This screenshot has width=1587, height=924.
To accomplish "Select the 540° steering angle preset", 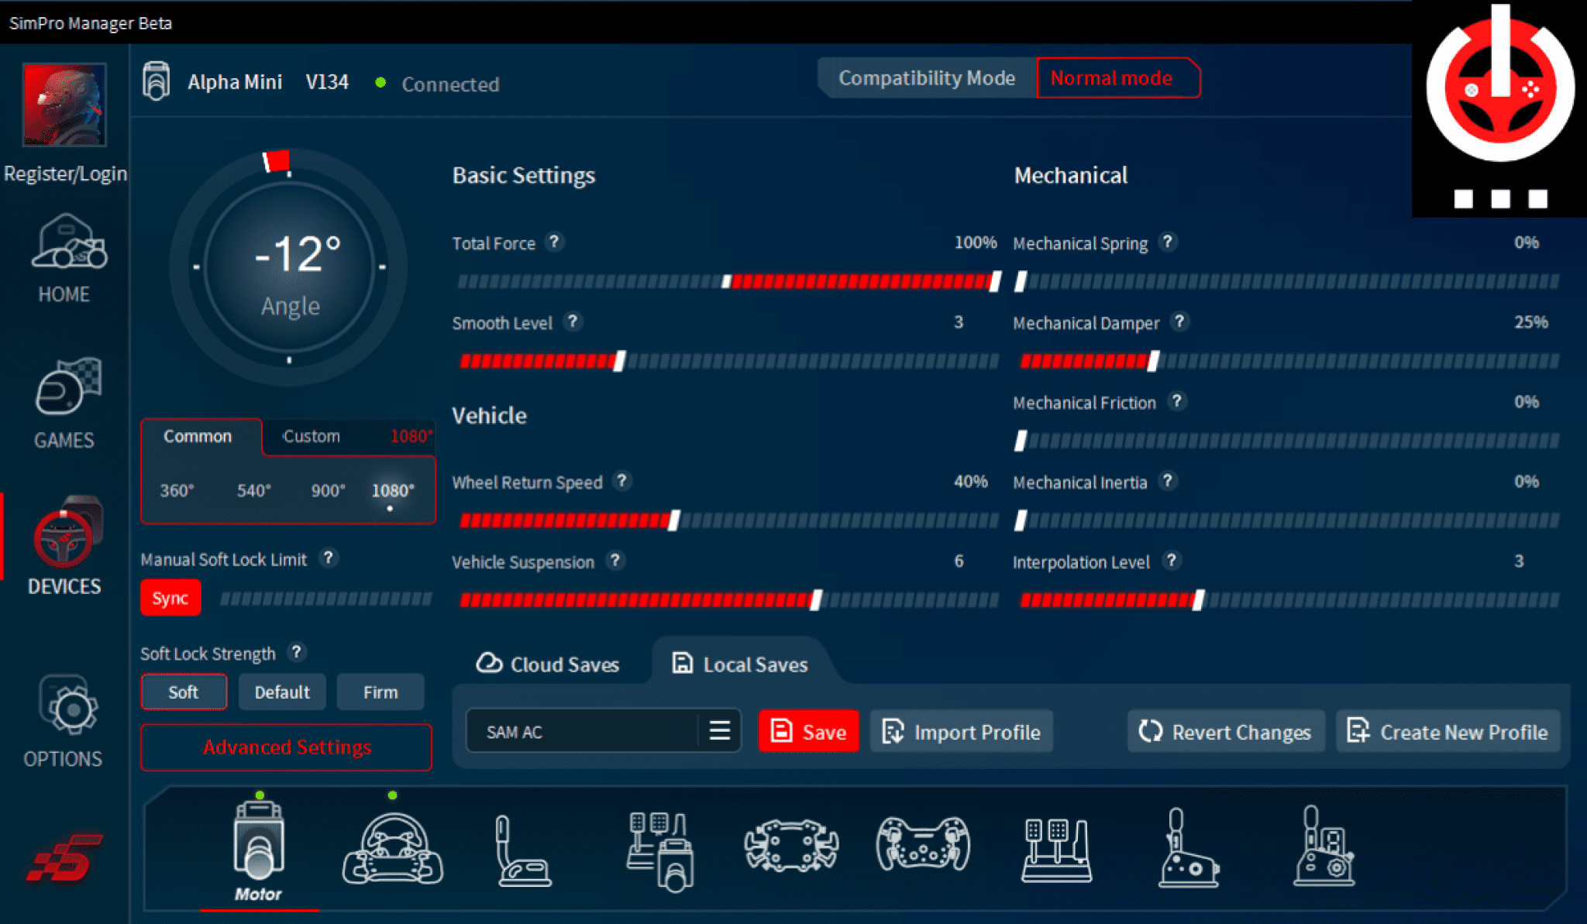I will (x=253, y=490).
